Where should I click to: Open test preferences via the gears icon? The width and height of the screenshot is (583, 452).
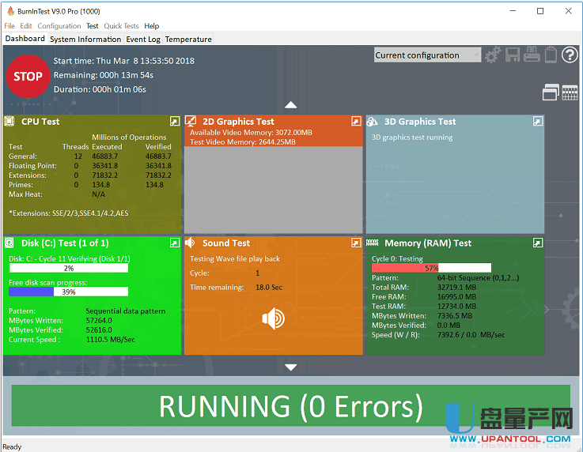[x=493, y=55]
